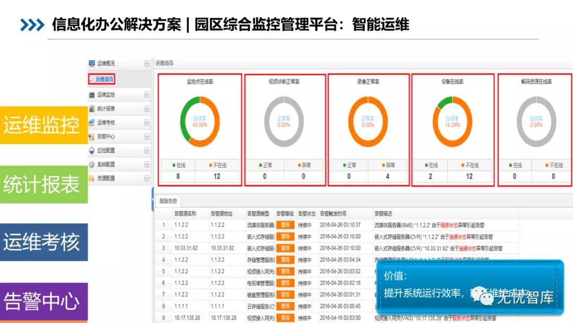This screenshot has width=573, height=323.
Task: Click 云存储服务 type cell in row 8
Action: (261, 307)
